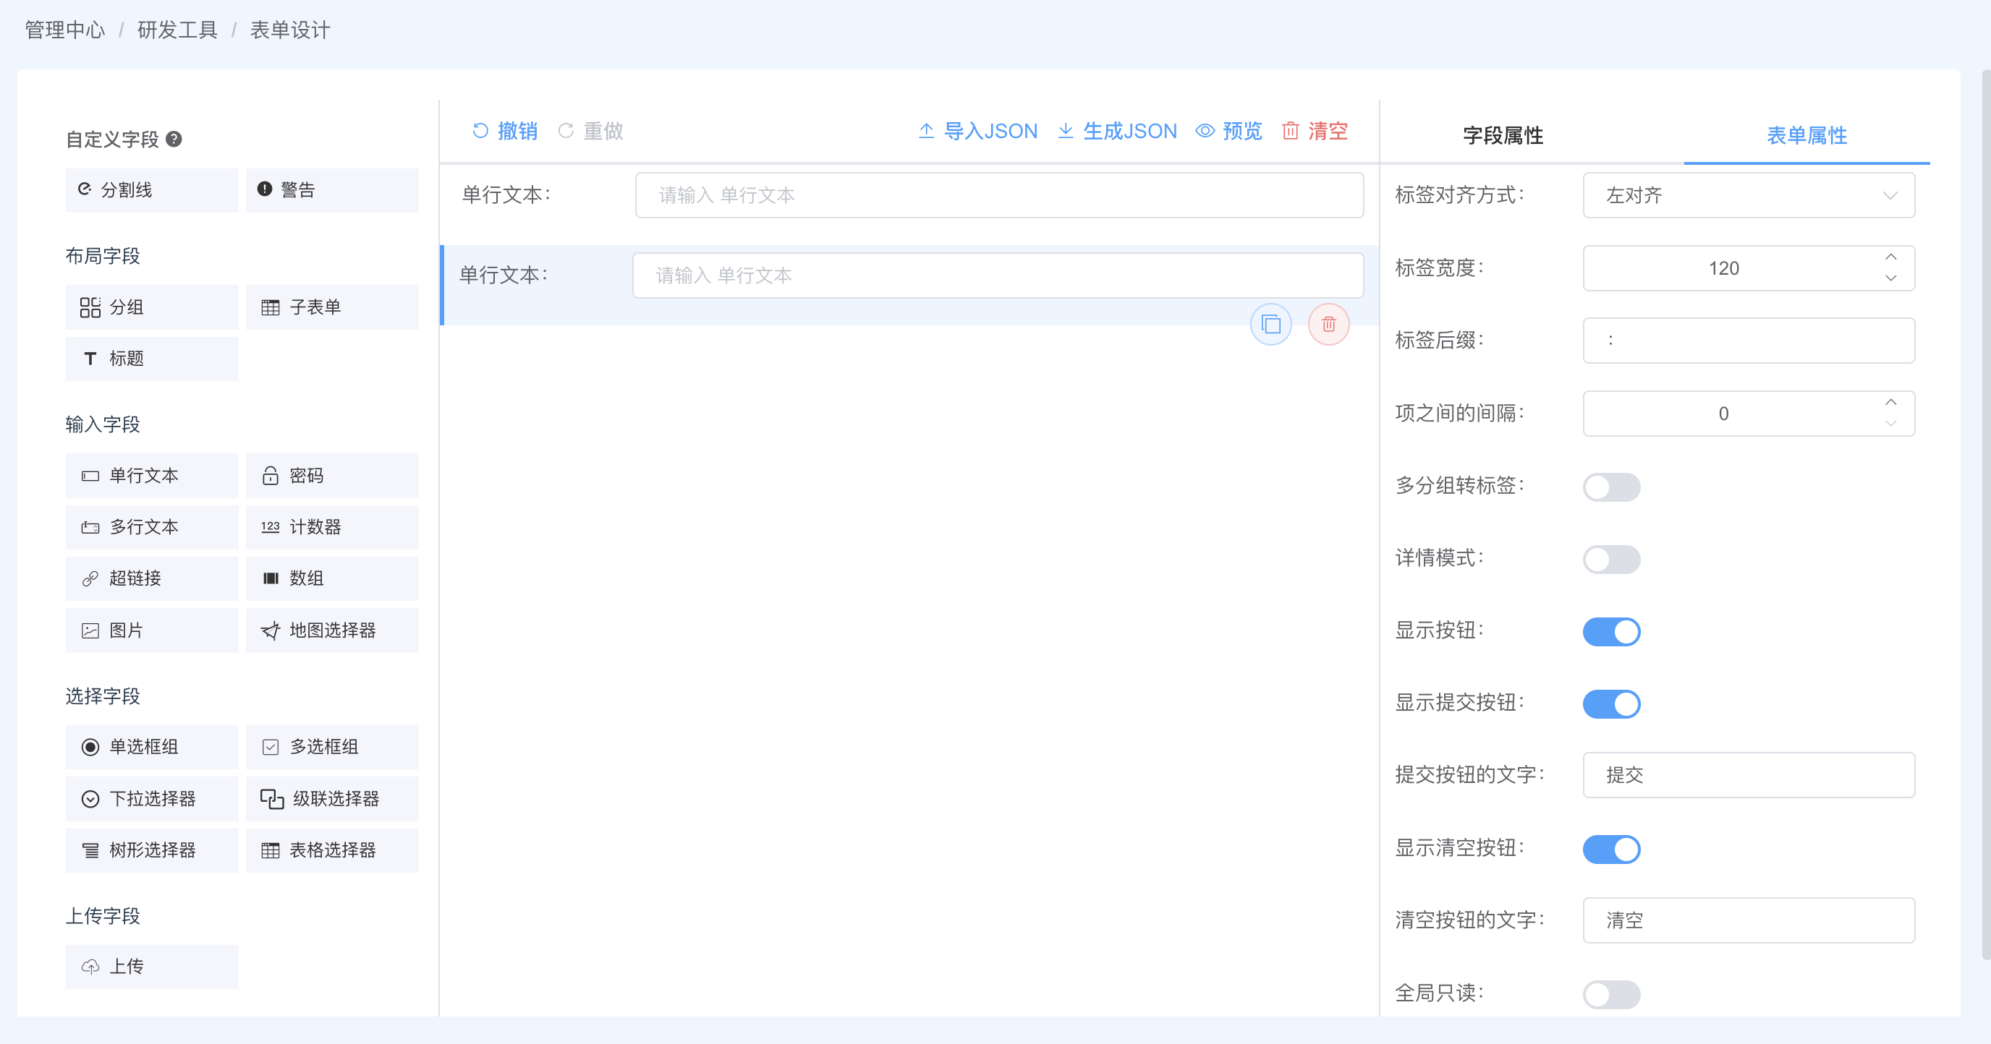Switch to 字段属性 tab
The image size is (1991, 1044).
tap(1503, 136)
